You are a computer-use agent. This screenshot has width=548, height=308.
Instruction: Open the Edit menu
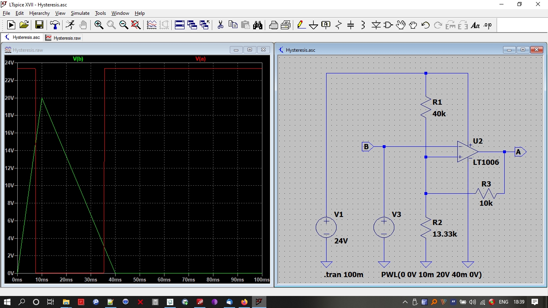point(20,13)
